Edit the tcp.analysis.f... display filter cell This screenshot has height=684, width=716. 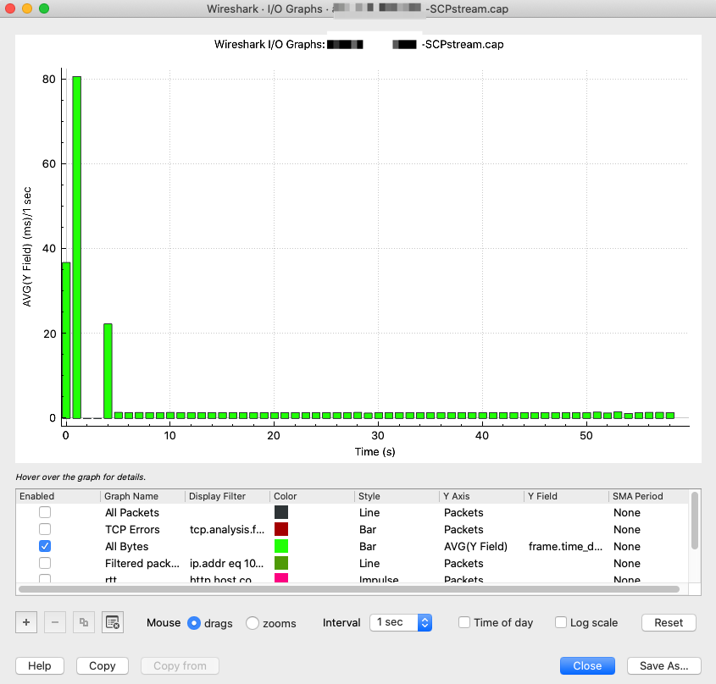(227, 529)
